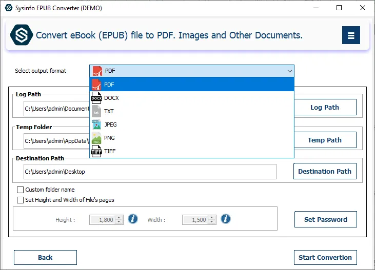Click the Sysinfo hexagon logo
The image size is (375, 270).
tap(21, 35)
